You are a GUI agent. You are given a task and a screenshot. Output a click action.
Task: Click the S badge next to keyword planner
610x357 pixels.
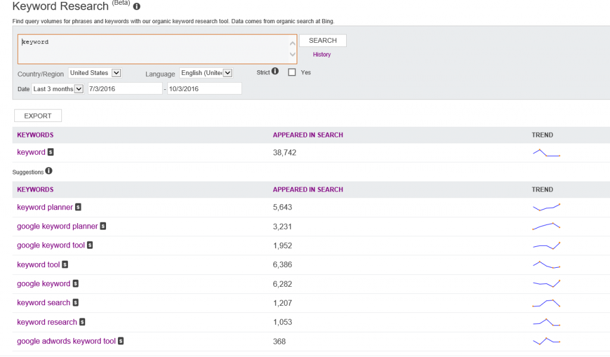click(78, 207)
